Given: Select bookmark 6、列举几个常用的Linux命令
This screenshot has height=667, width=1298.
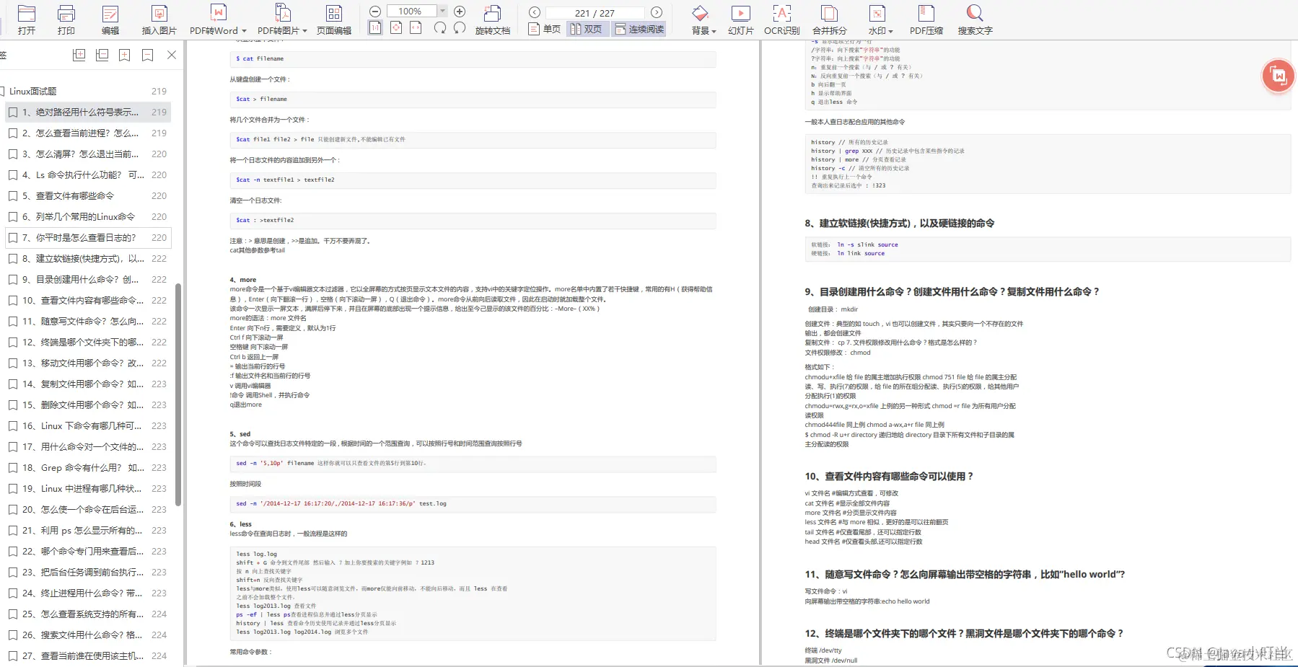Looking at the screenshot, I should tap(88, 216).
